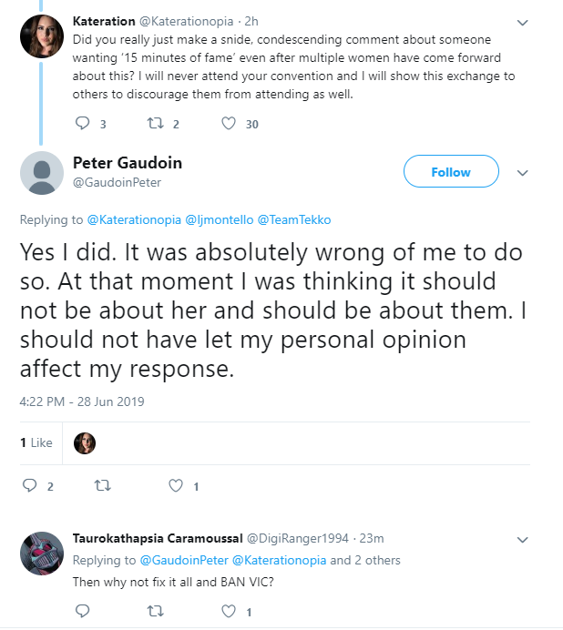Viewport: 563px width, 630px height.
Task: Open the @ljmontello mention link
Action: 220,220
